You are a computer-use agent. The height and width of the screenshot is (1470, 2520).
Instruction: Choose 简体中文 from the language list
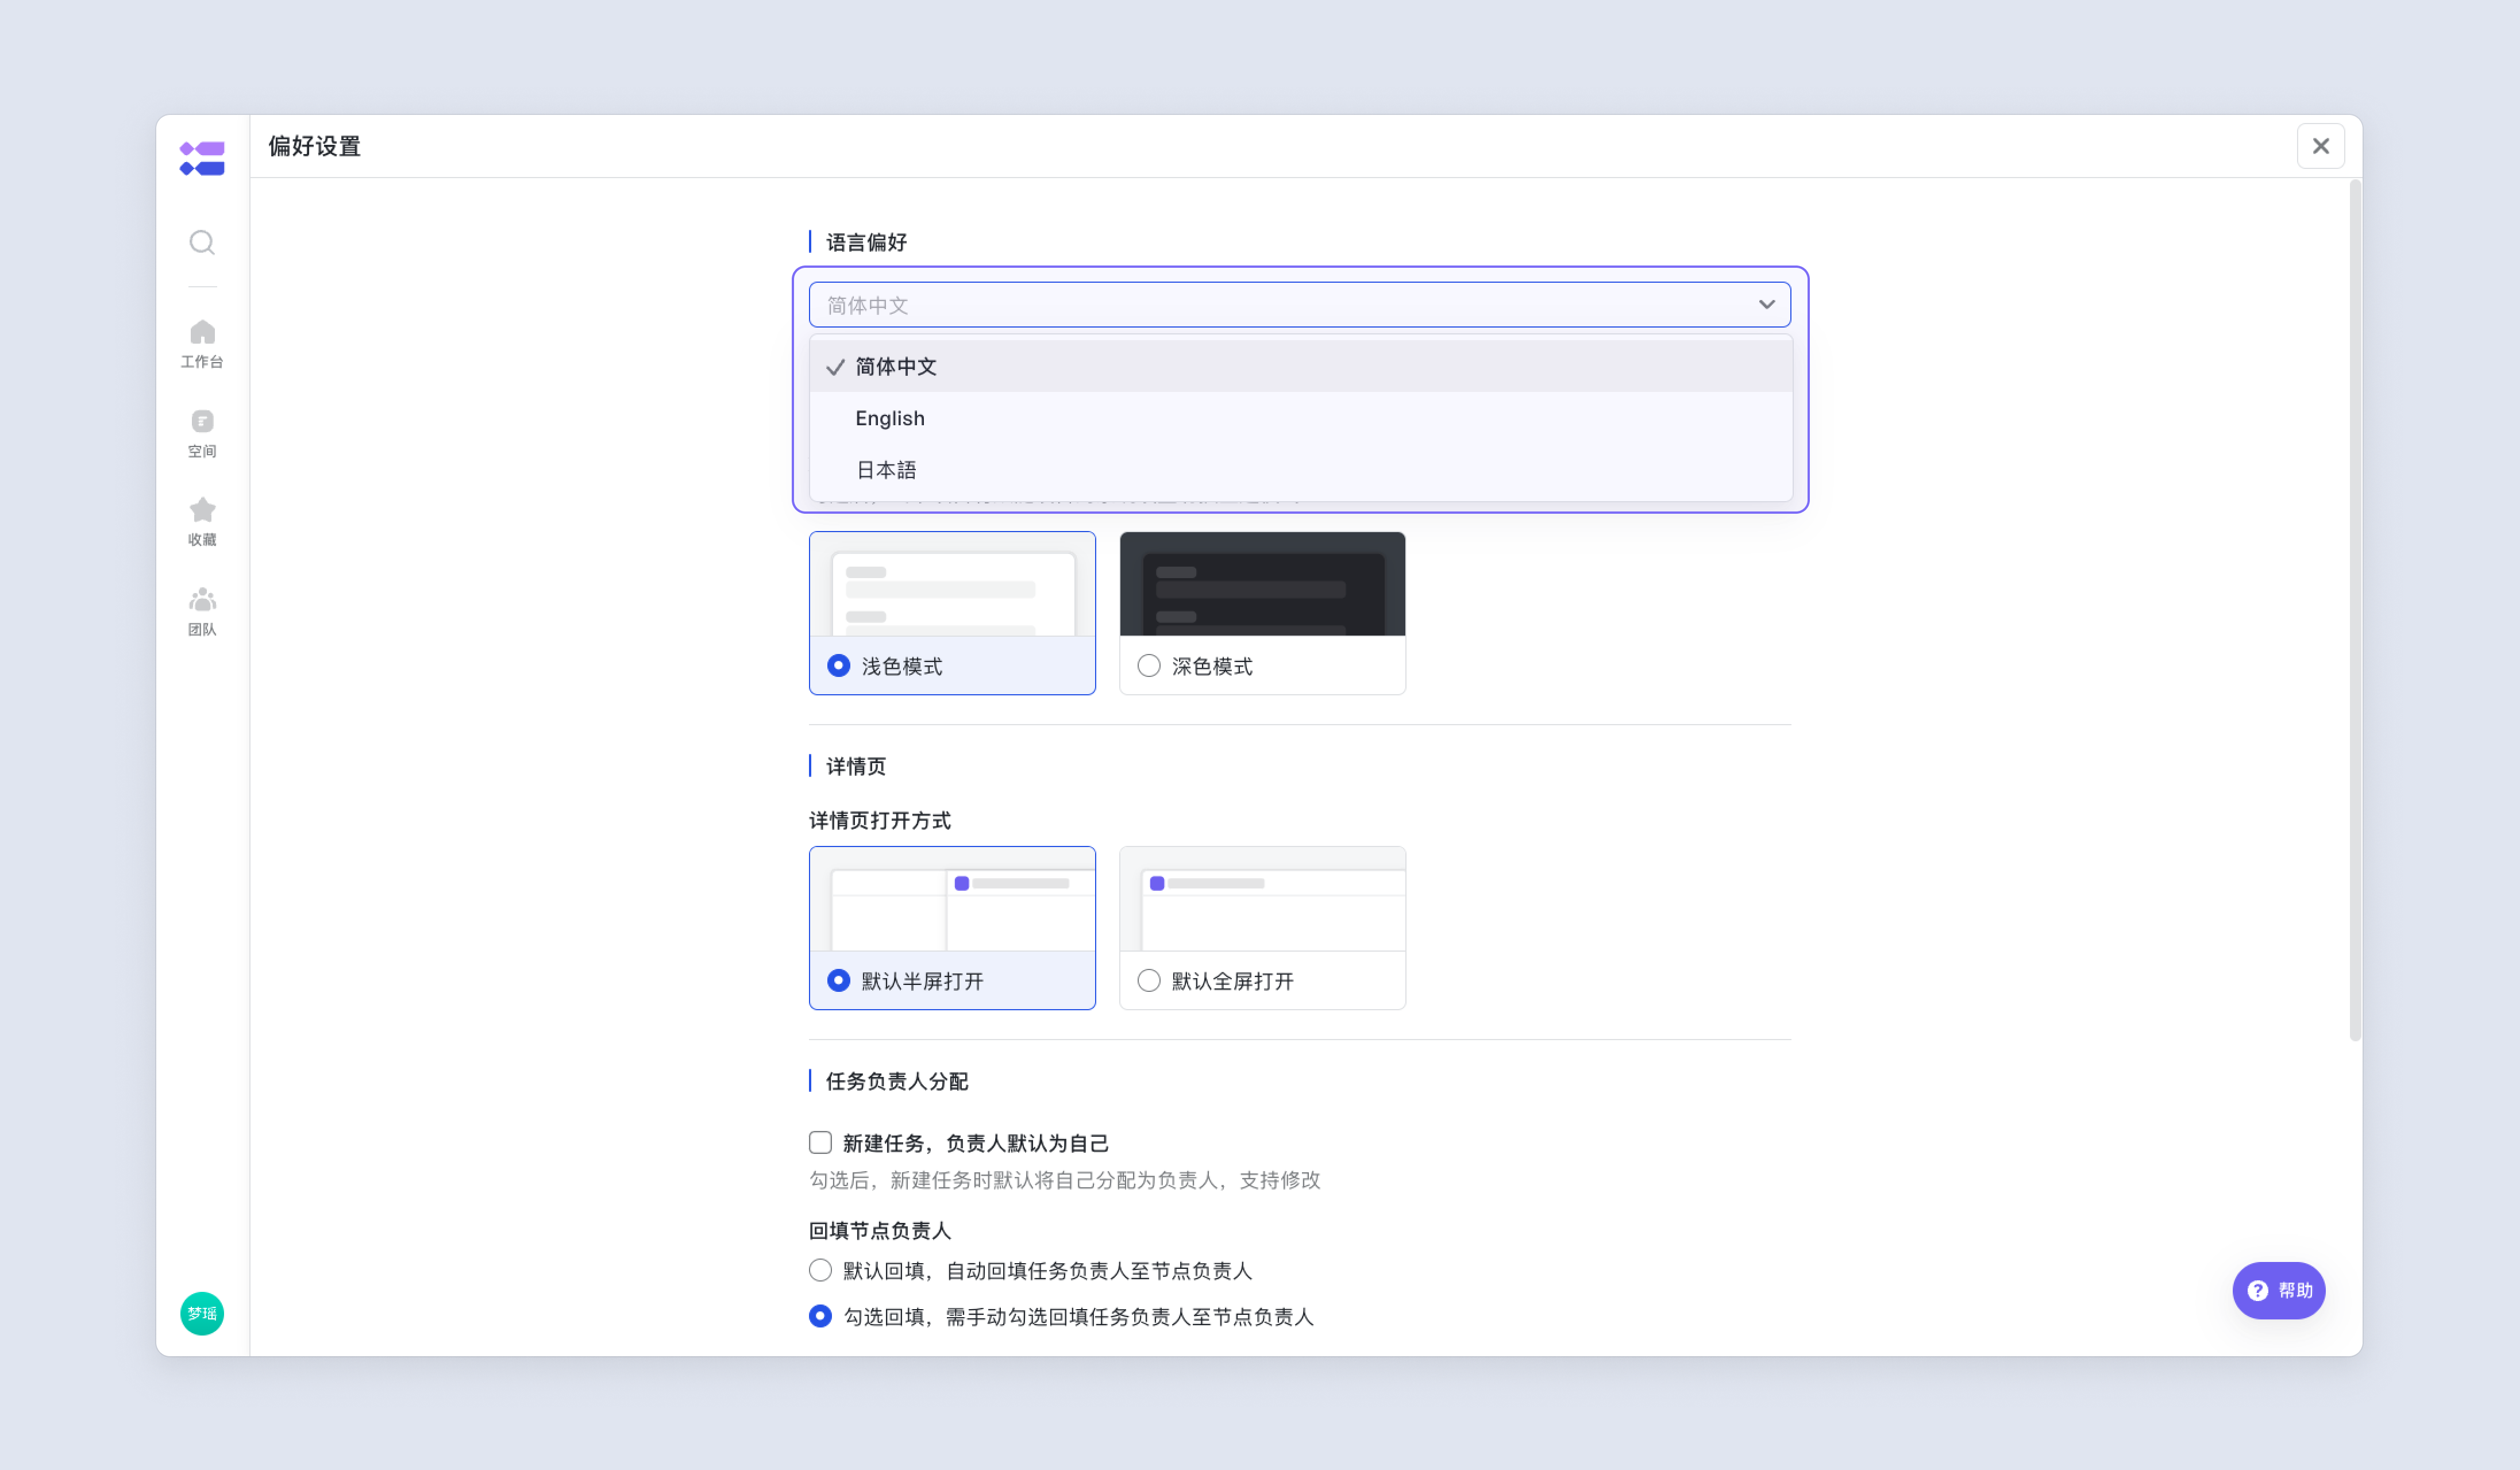(x=1300, y=367)
